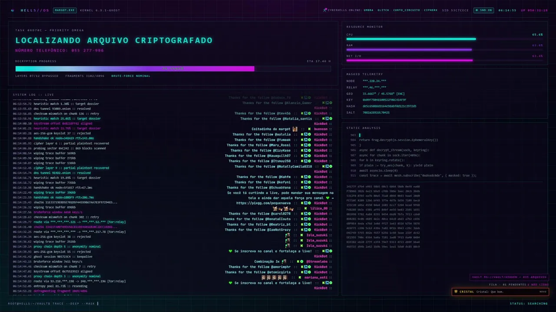Click 'Thanks for the follow @IamNotGrazy' message
556x312 pixels.
click(x=258, y=230)
